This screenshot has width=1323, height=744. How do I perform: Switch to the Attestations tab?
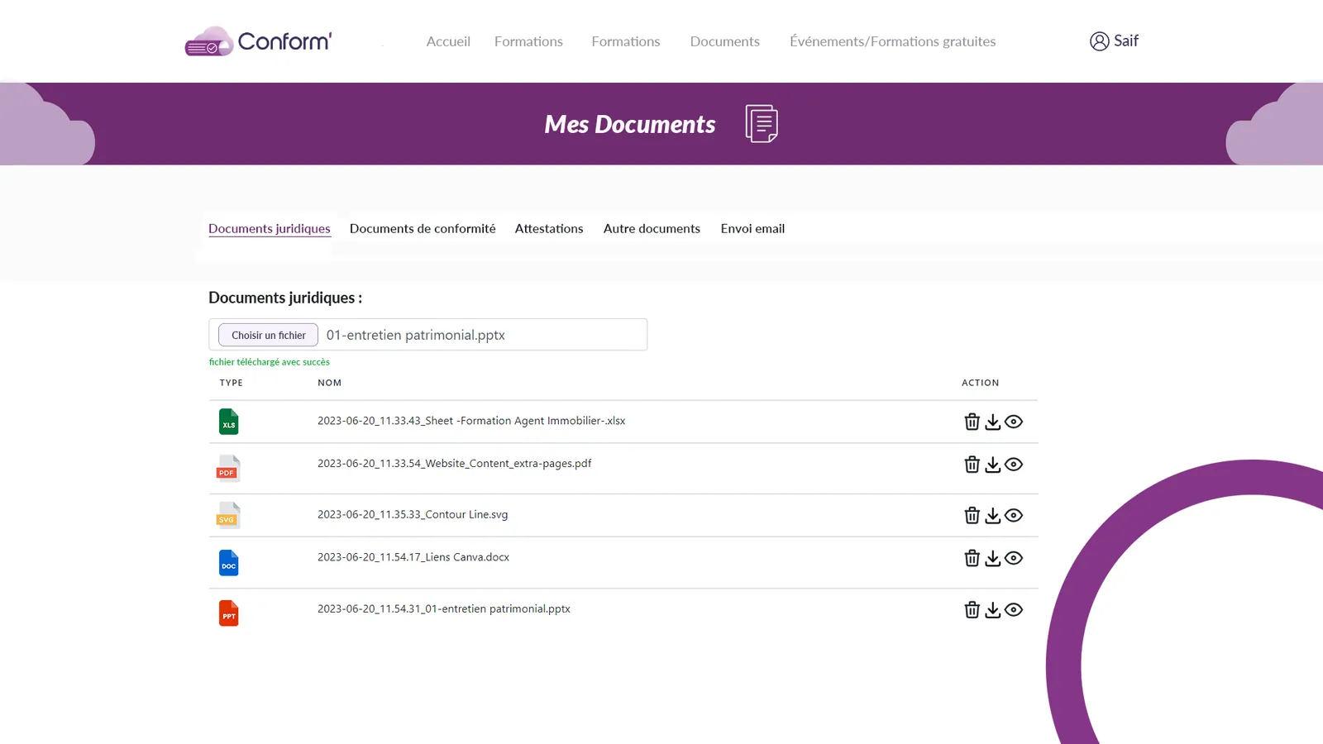pos(549,229)
